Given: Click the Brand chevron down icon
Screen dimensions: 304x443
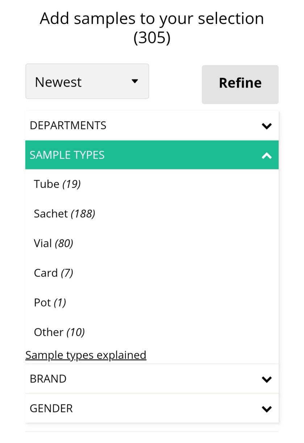Looking at the screenshot, I should (267, 380).
